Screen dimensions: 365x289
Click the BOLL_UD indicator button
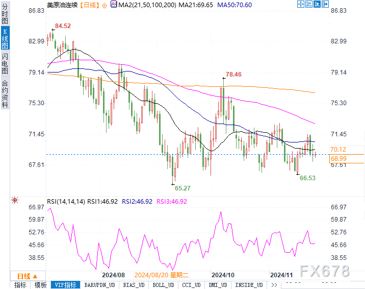click(163, 285)
